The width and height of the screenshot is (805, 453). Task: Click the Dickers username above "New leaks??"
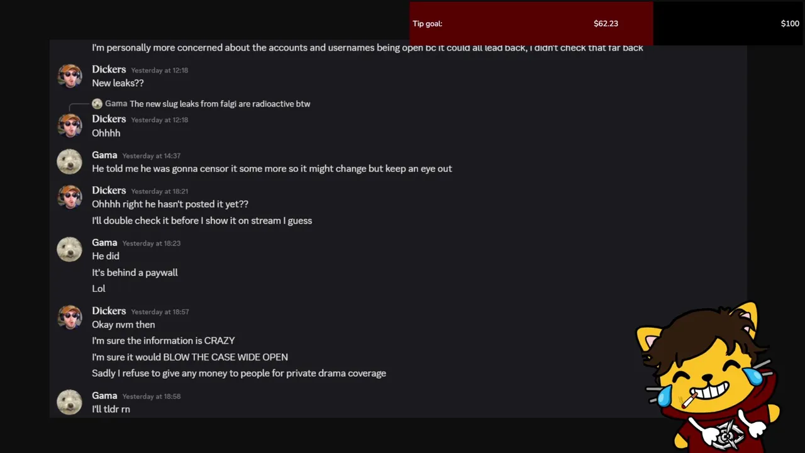(x=109, y=69)
